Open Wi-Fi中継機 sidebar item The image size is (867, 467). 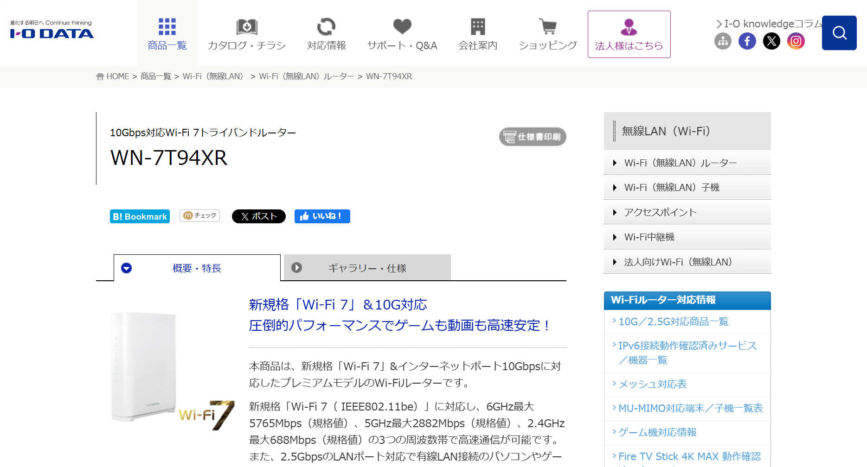click(x=687, y=237)
